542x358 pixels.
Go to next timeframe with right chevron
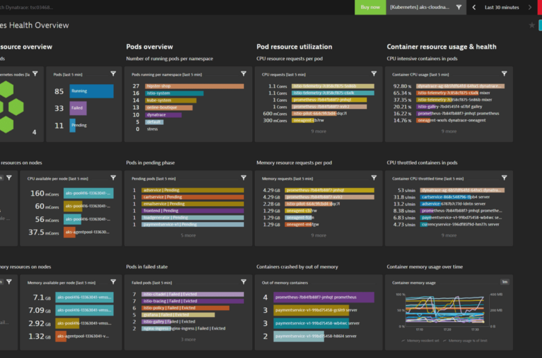[x=529, y=7]
